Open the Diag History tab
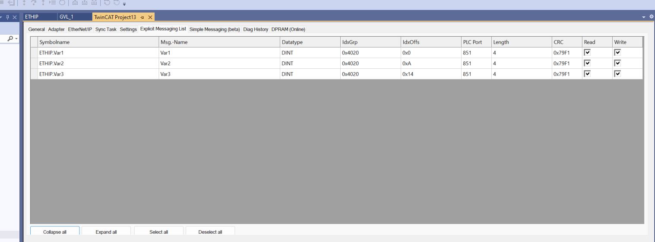This screenshot has height=242, width=655. [256, 29]
